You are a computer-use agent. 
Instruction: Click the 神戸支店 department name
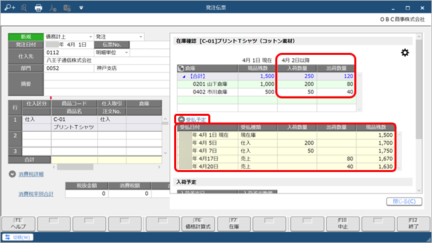(x=106, y=68)
